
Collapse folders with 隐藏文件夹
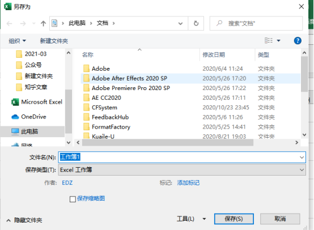coord(24,220)
